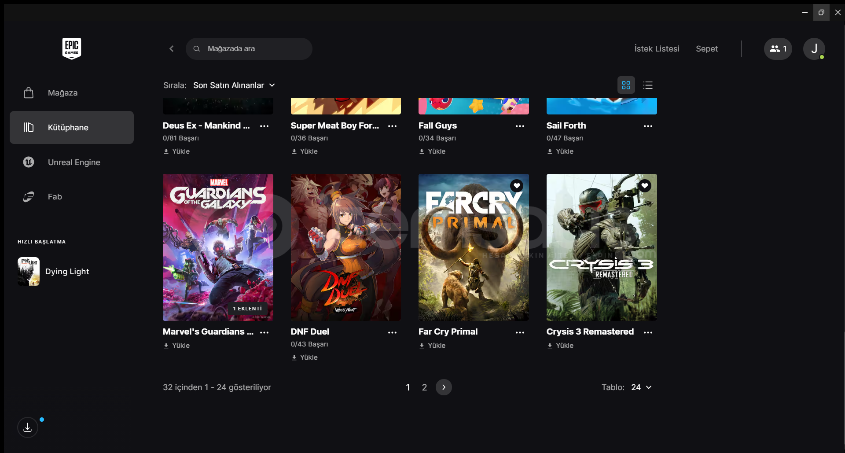Go to page 2 of the library
Screen dimensions: 845x453
click(424, 387)
